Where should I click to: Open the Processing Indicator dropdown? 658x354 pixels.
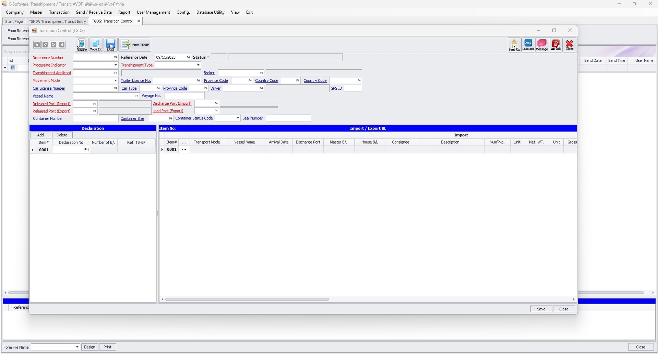coord(115,65)
